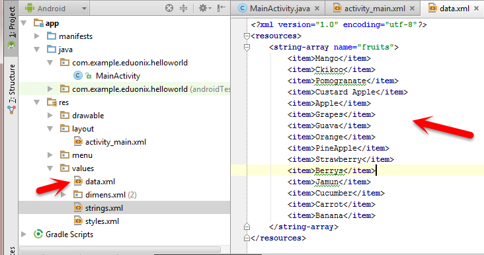This screenshot has width=484, height=255.
Task: Collapse the layout folder
Action: click(x=50, y=129)
